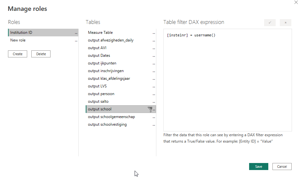299x178 pixels.
Task: Verify DAX expression with checkmark button
Action: click(x=270, y=23)
